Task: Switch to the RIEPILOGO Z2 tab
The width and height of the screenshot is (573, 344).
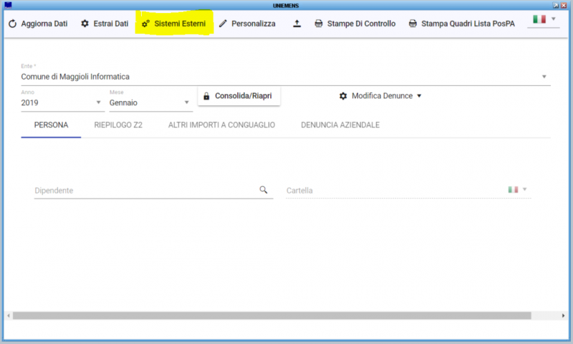Action: pyautogui.click(x=118, y=125)
